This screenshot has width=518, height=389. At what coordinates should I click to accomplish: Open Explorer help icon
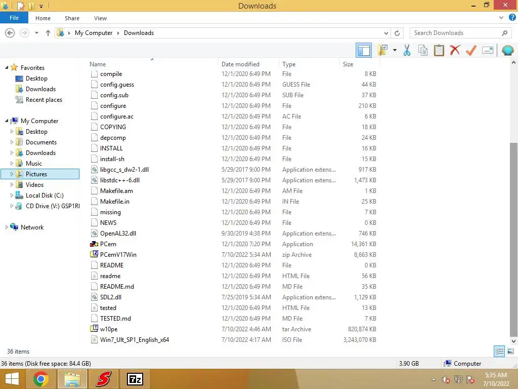[x=512, y=18]
